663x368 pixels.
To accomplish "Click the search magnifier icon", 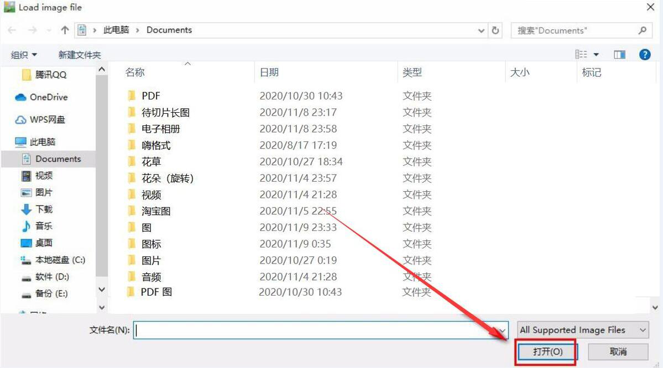I will [x=643, y=30].
